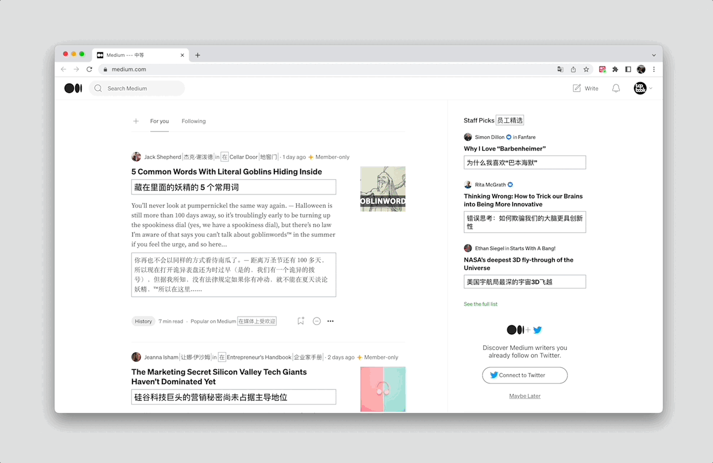Click the plus icon to add feed topics

coord(136,121)
